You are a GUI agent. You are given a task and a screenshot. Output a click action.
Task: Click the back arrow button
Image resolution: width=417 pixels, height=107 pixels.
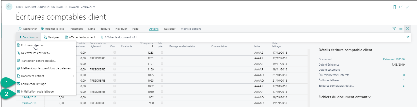click(x=9, y=7)
